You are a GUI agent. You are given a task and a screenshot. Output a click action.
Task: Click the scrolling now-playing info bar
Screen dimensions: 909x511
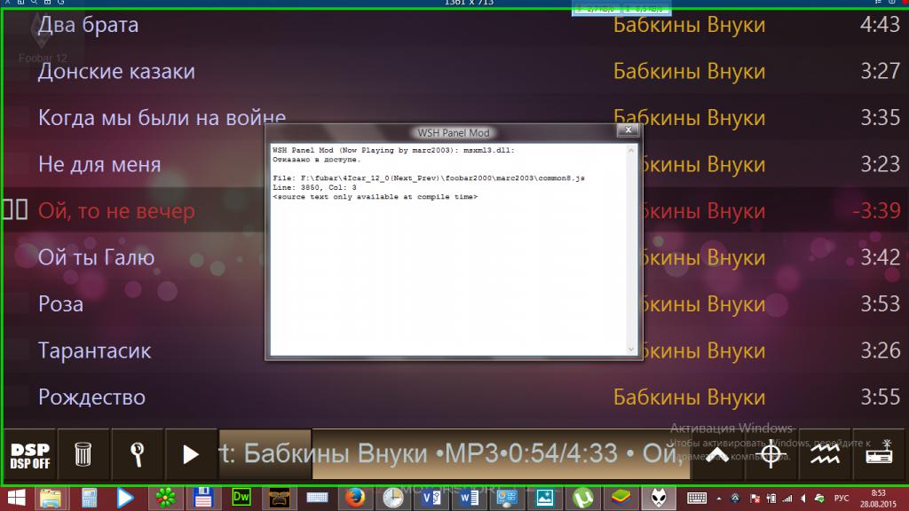click(x=454, y=455)
